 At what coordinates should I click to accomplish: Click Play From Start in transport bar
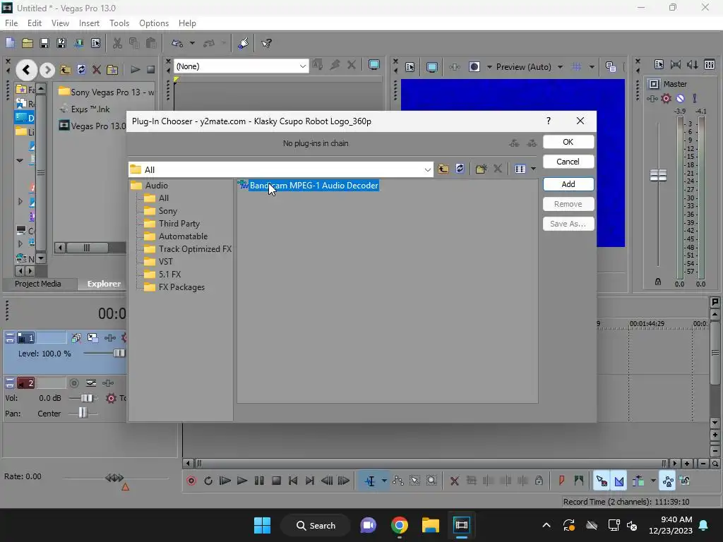pos(225,481)
